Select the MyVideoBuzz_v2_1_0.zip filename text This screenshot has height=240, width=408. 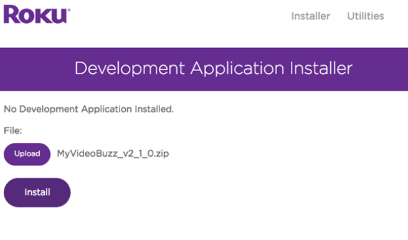pyautogui.click(x=113, y=154)
